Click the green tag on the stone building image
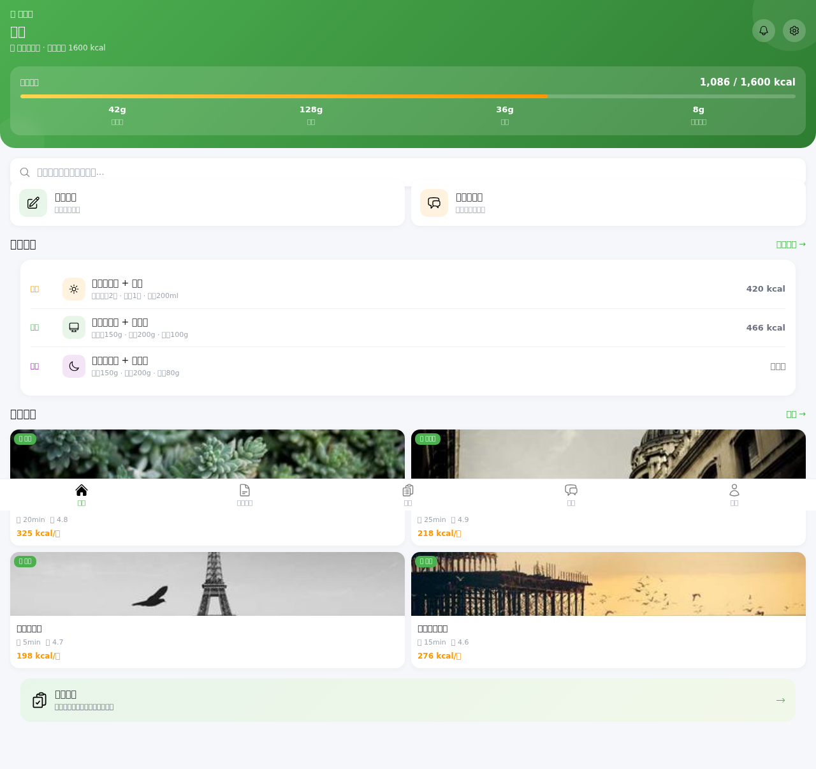 [428, 439]
